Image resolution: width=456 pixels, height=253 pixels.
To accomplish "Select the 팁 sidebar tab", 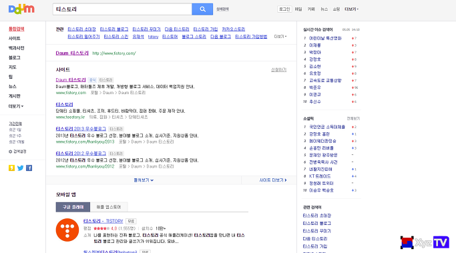I will click(x=11, y=77).
